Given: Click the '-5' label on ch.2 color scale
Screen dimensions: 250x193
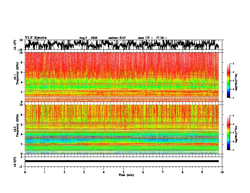Looking at the screenshot, I should click(x=233, y=133).
